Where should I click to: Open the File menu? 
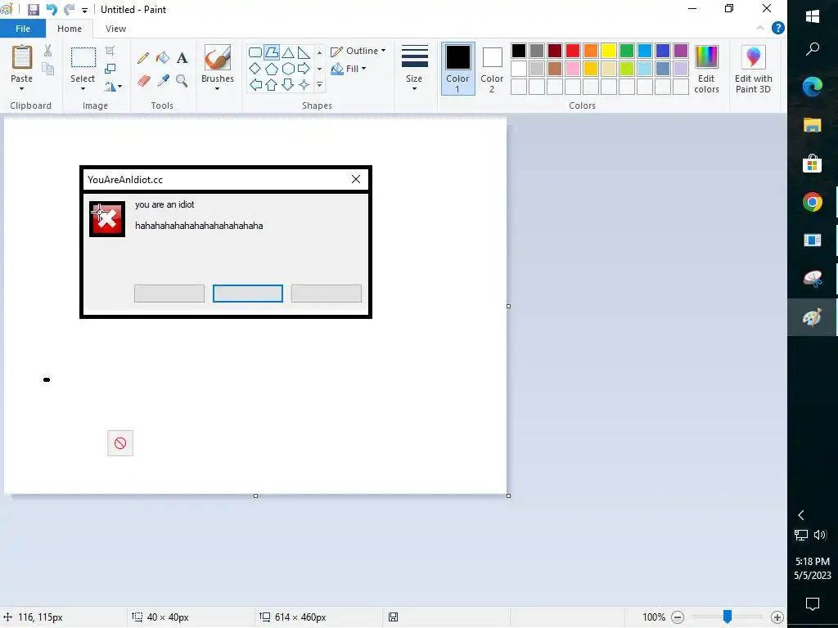(x=23, y=29)
